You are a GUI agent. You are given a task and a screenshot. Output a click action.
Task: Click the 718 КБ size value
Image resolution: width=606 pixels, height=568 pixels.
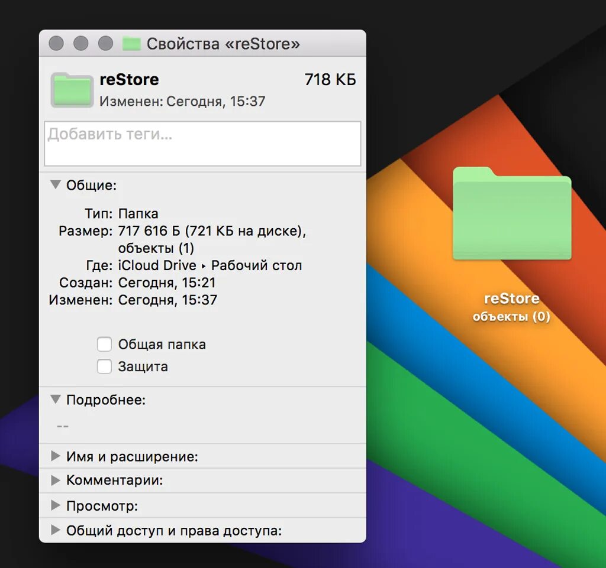point(330,79)
